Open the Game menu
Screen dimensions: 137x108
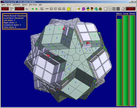pos(3,5)
